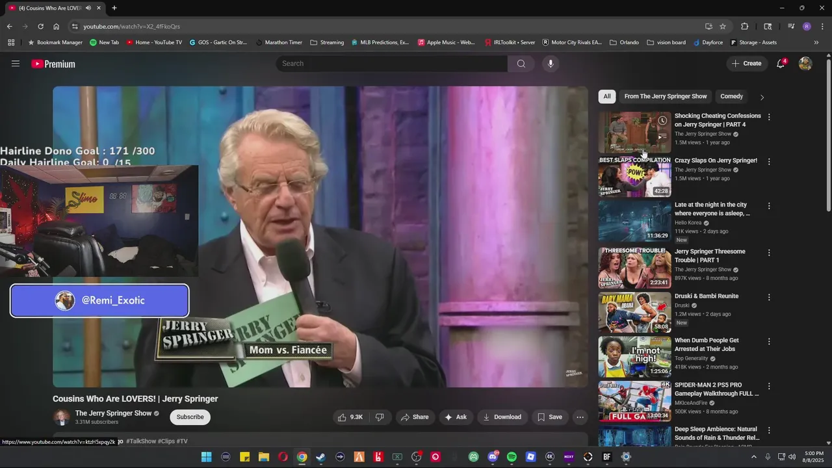Open Chrome profile R avatar
Image resolution: width=832 pixels, height=468 pixels.
tap(807, 27)
